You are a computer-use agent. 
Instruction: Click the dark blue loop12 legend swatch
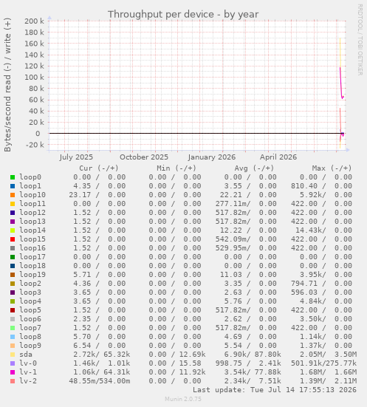13,213
